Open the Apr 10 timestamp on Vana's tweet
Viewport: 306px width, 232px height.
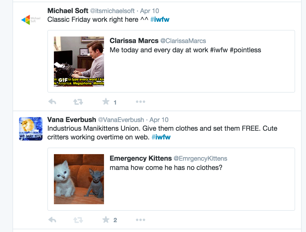[x=159, y=120]
